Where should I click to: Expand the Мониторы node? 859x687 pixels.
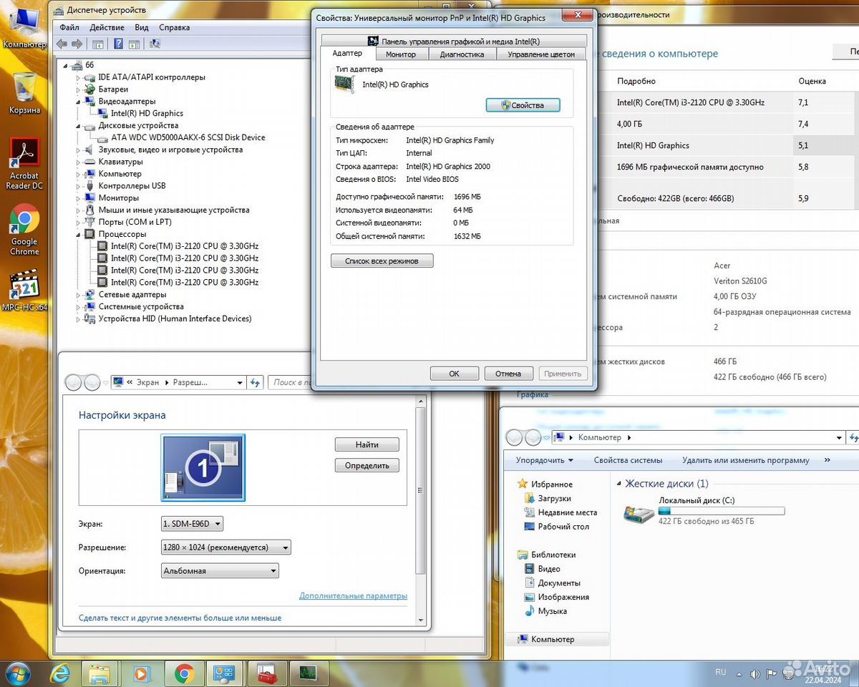pyautogui.click(x=79, y=198)
